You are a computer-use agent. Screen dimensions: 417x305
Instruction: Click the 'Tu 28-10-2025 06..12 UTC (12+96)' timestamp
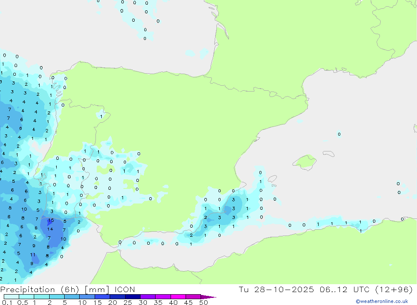pos(326,289)
